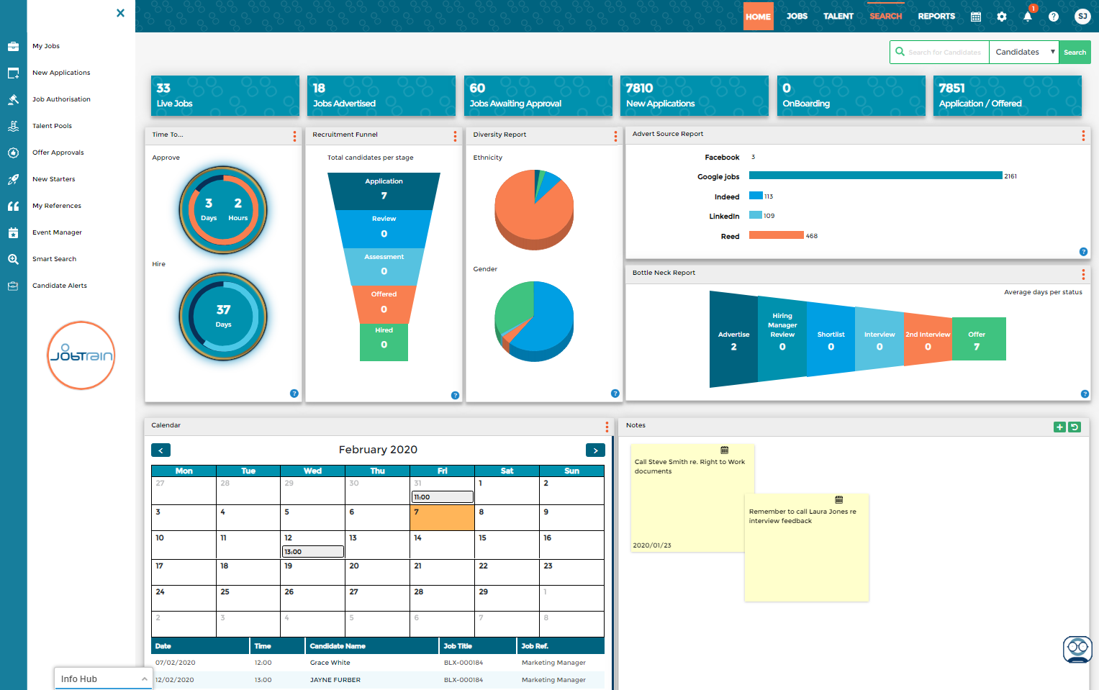Advance calendar with the next month chevron
The image size is (1099, 690).
(x=595, y=450)
